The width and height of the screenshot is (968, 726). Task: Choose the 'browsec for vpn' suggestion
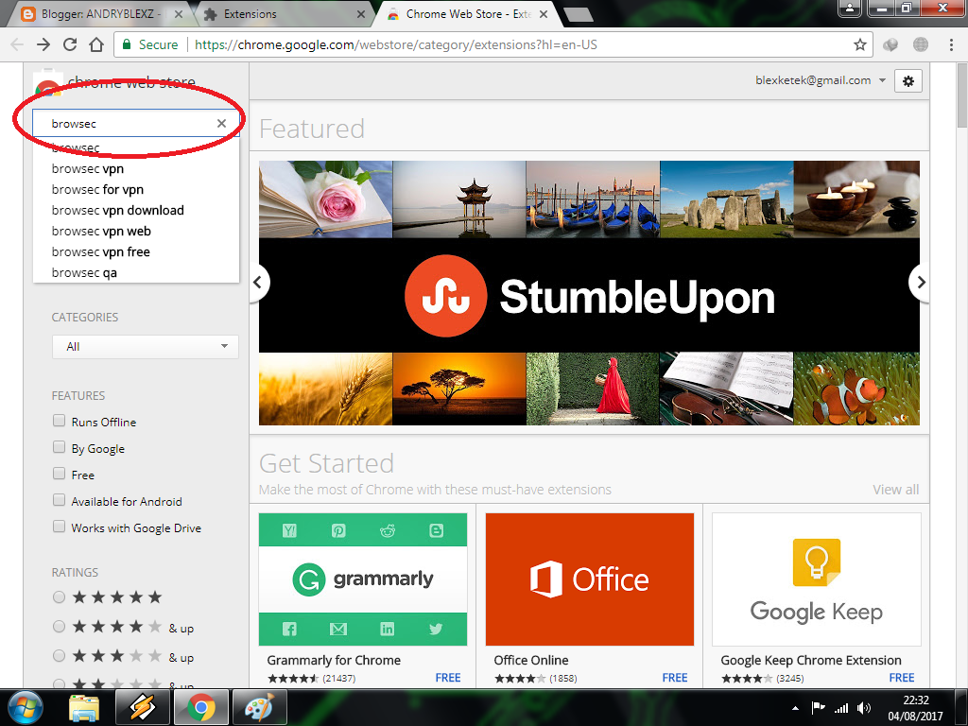click(x=136, y=189)
